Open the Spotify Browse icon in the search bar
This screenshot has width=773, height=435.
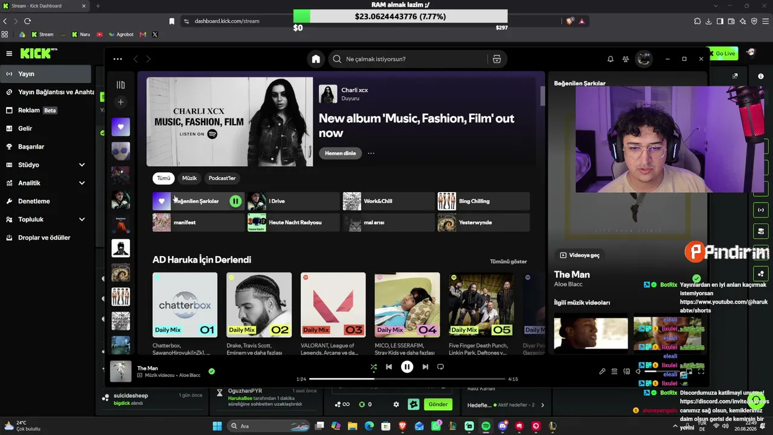tap(497, 59)
